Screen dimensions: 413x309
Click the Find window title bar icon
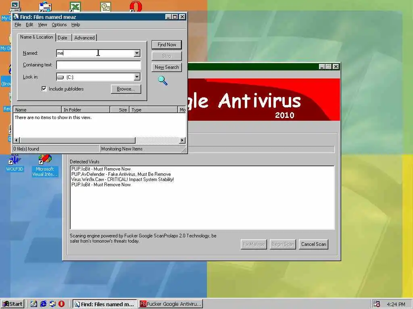click(16, 17)
